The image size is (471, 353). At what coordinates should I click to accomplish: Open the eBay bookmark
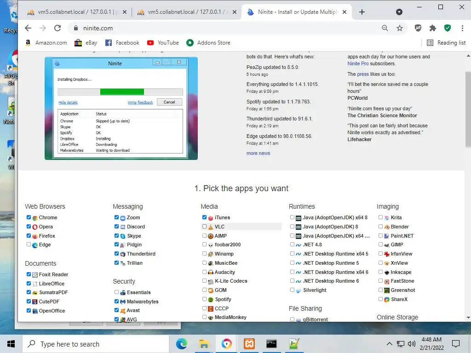point(86,43)
